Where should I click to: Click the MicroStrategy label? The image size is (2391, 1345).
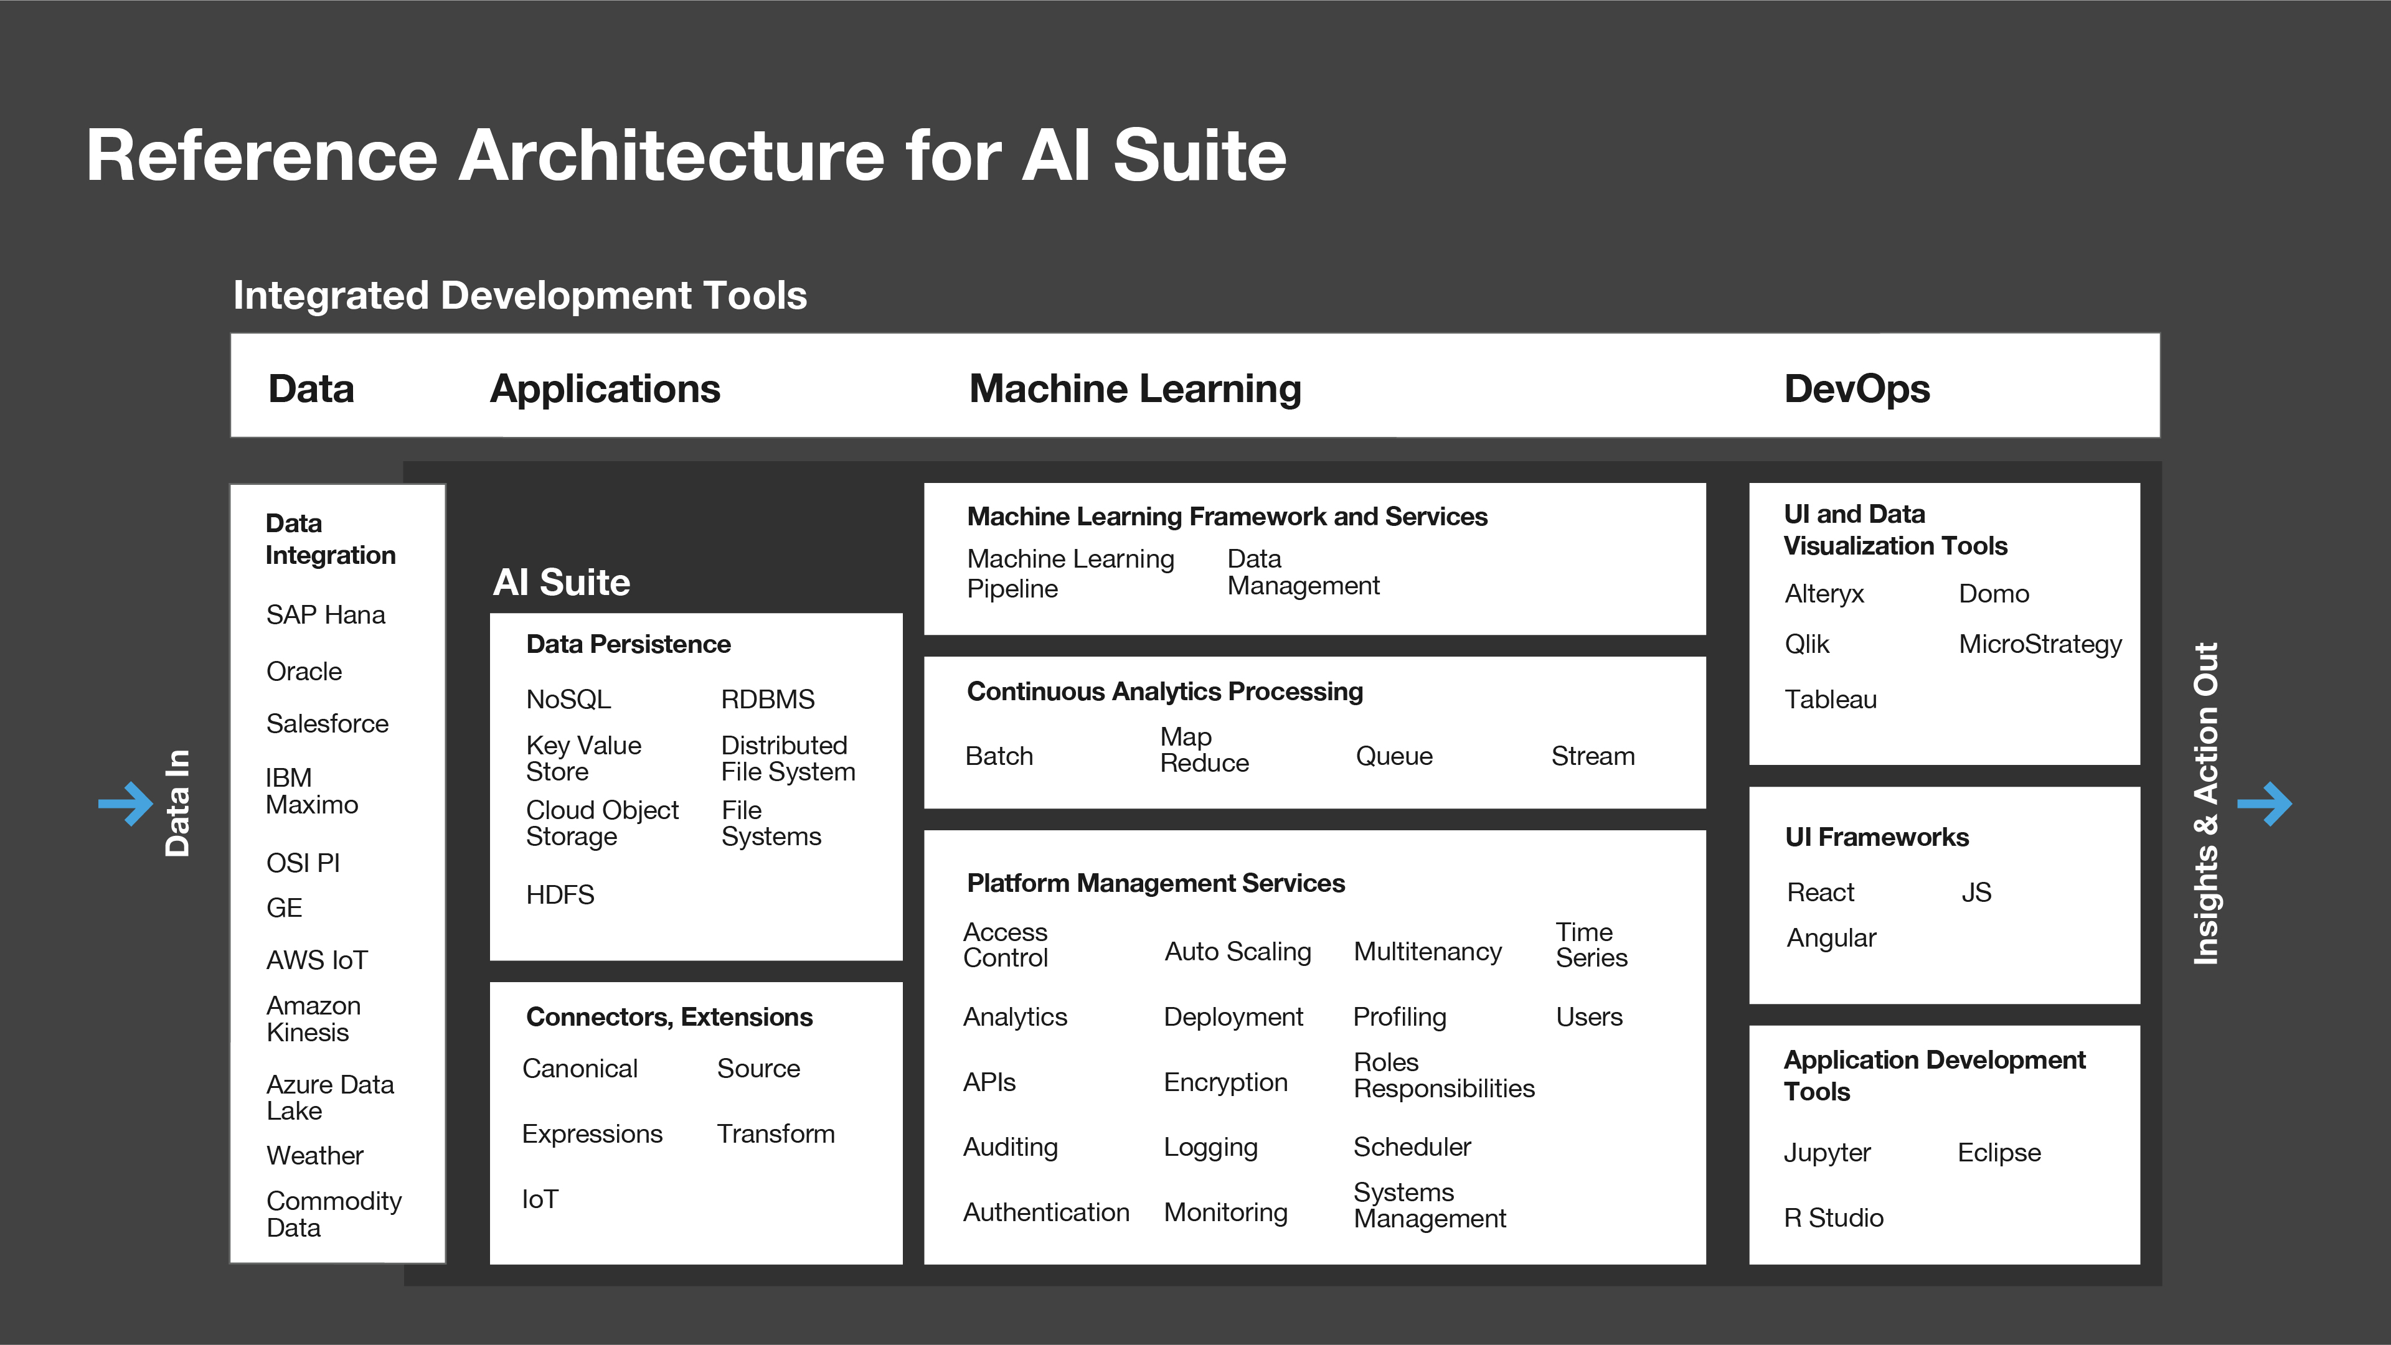2039,644
